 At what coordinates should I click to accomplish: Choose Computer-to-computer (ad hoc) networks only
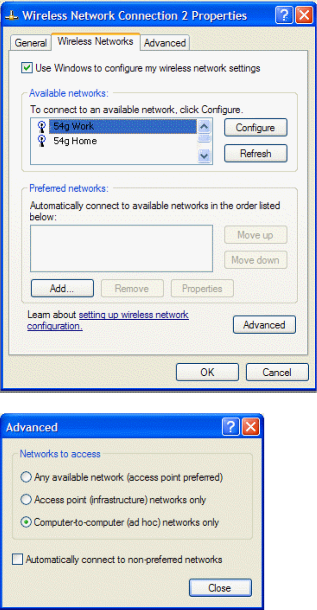click(26, 522)
